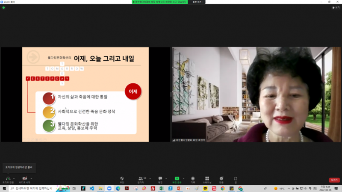Click the green encryption shield icon
The image size is (342, 192).
click(3, 7)
